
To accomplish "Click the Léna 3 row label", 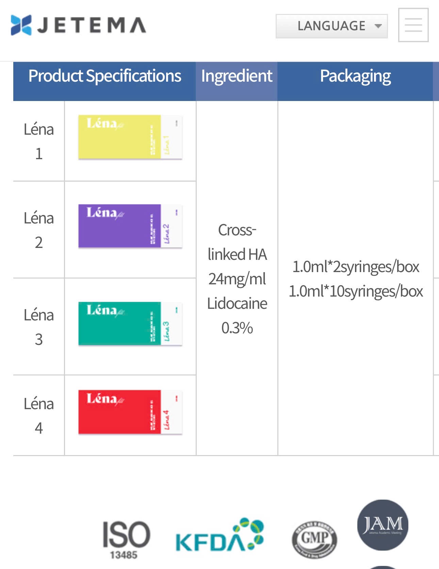I will pos(39,327).
